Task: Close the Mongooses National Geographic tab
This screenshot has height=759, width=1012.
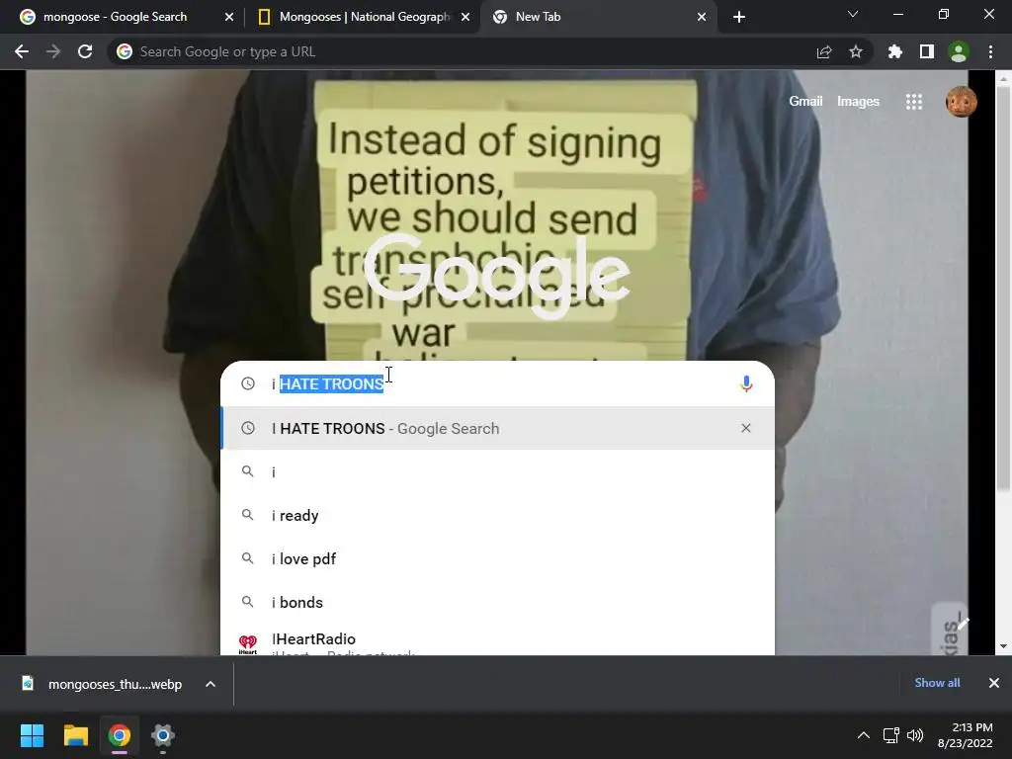Action: click(465, 17)
